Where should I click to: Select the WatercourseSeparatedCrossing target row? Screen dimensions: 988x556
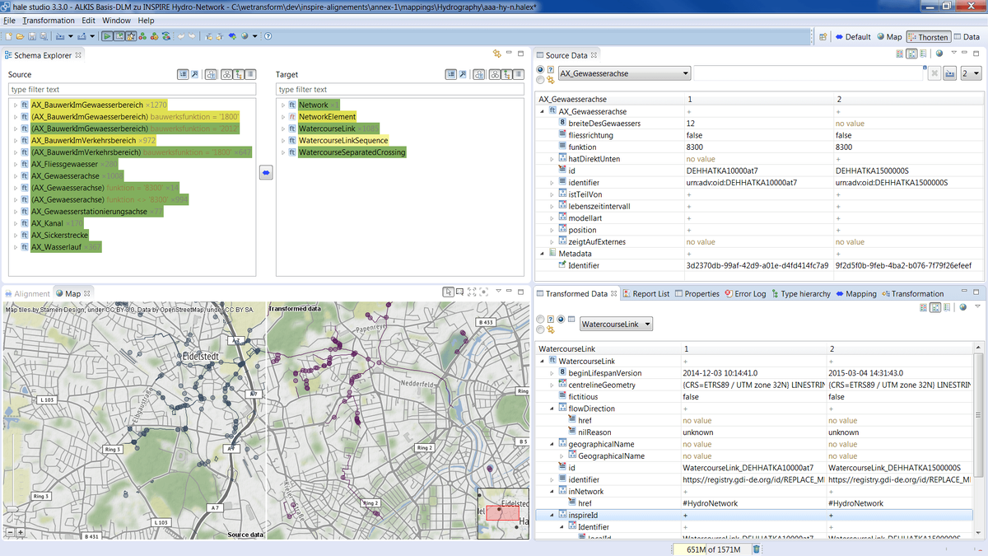click(x=352, y=152)
